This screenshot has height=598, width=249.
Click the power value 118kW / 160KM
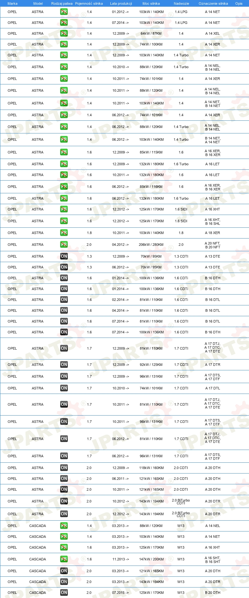click(151, 468)
